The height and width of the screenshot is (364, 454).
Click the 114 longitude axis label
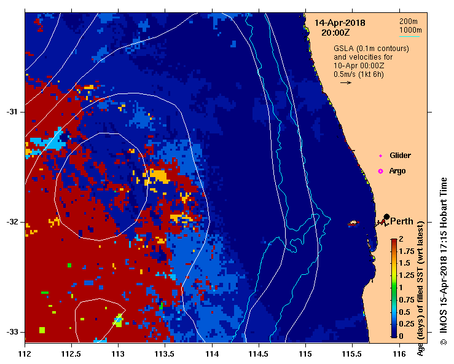(x=212, y=354)
